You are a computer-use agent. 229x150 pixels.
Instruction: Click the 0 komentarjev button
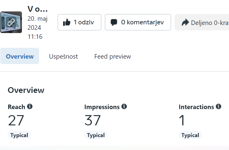point(138,22)
